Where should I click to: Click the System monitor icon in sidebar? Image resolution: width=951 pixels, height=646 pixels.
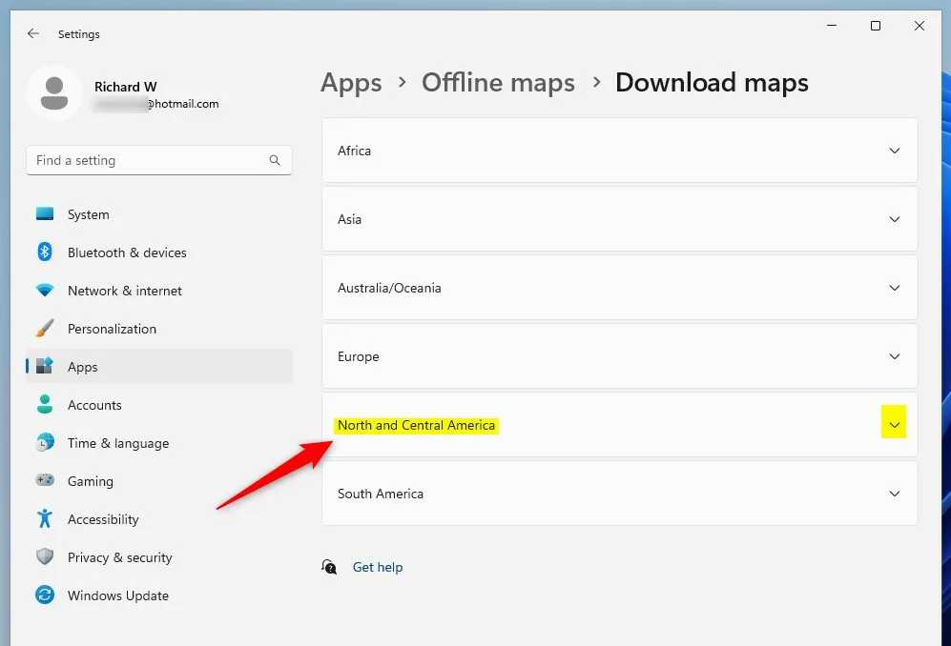pyautogui.click(x=45, y=214)
